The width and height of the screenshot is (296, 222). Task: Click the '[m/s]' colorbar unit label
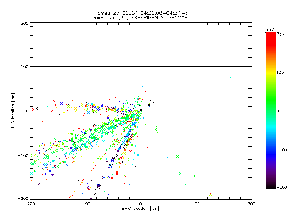pyautogui.click(x=272, y=30)
